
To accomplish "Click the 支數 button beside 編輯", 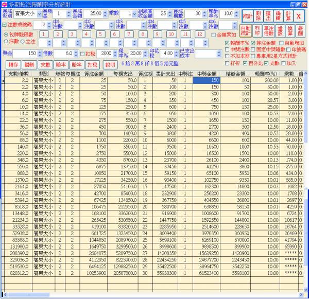I will [x=45, y=65].
